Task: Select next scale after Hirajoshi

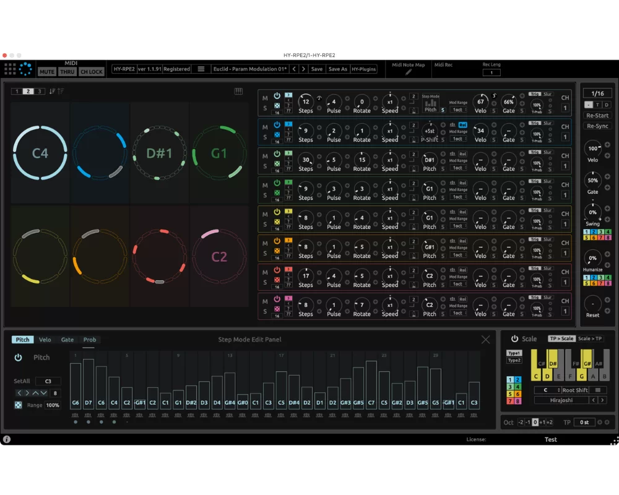Action: point(602,400)
